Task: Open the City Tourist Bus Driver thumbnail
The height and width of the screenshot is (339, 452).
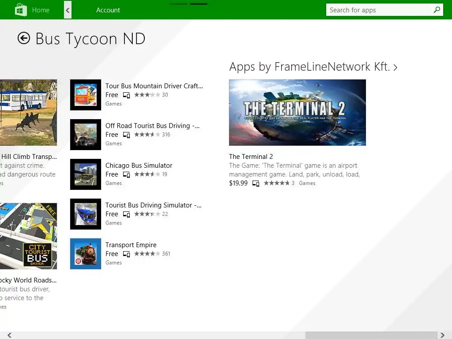Action: point(28,236)
